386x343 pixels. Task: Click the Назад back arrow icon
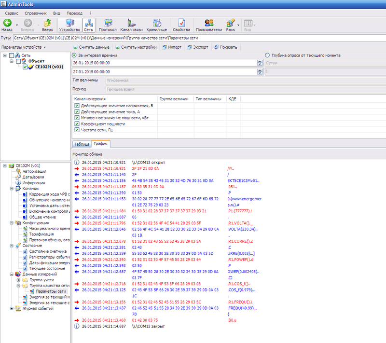tap(8, 23)
